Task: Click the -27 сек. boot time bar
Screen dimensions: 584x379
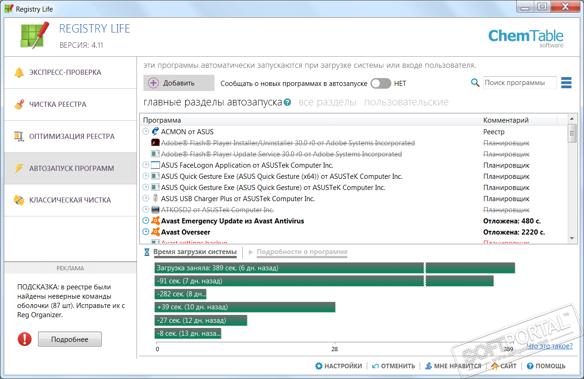Action: (201, 320)
